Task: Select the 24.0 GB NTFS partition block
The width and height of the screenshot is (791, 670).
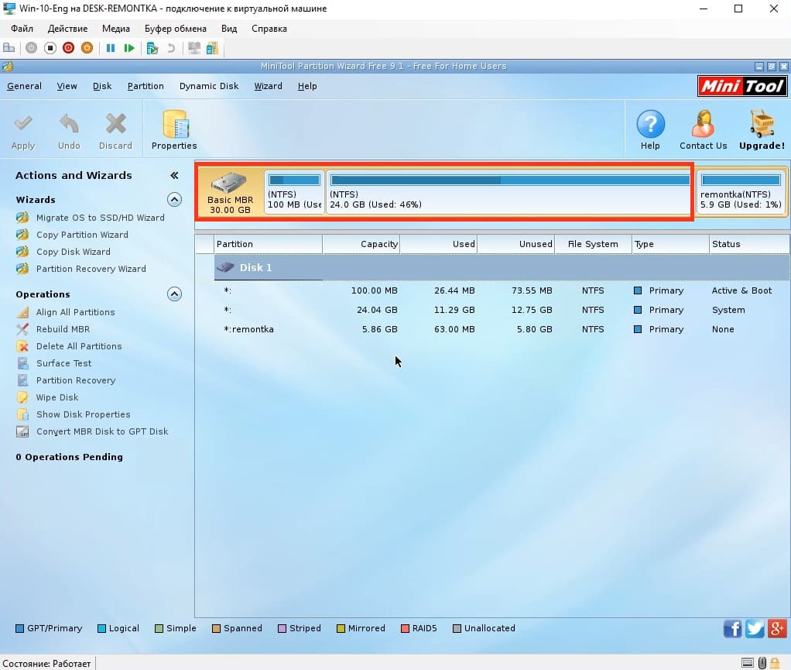Action: (x=508, y=192)
